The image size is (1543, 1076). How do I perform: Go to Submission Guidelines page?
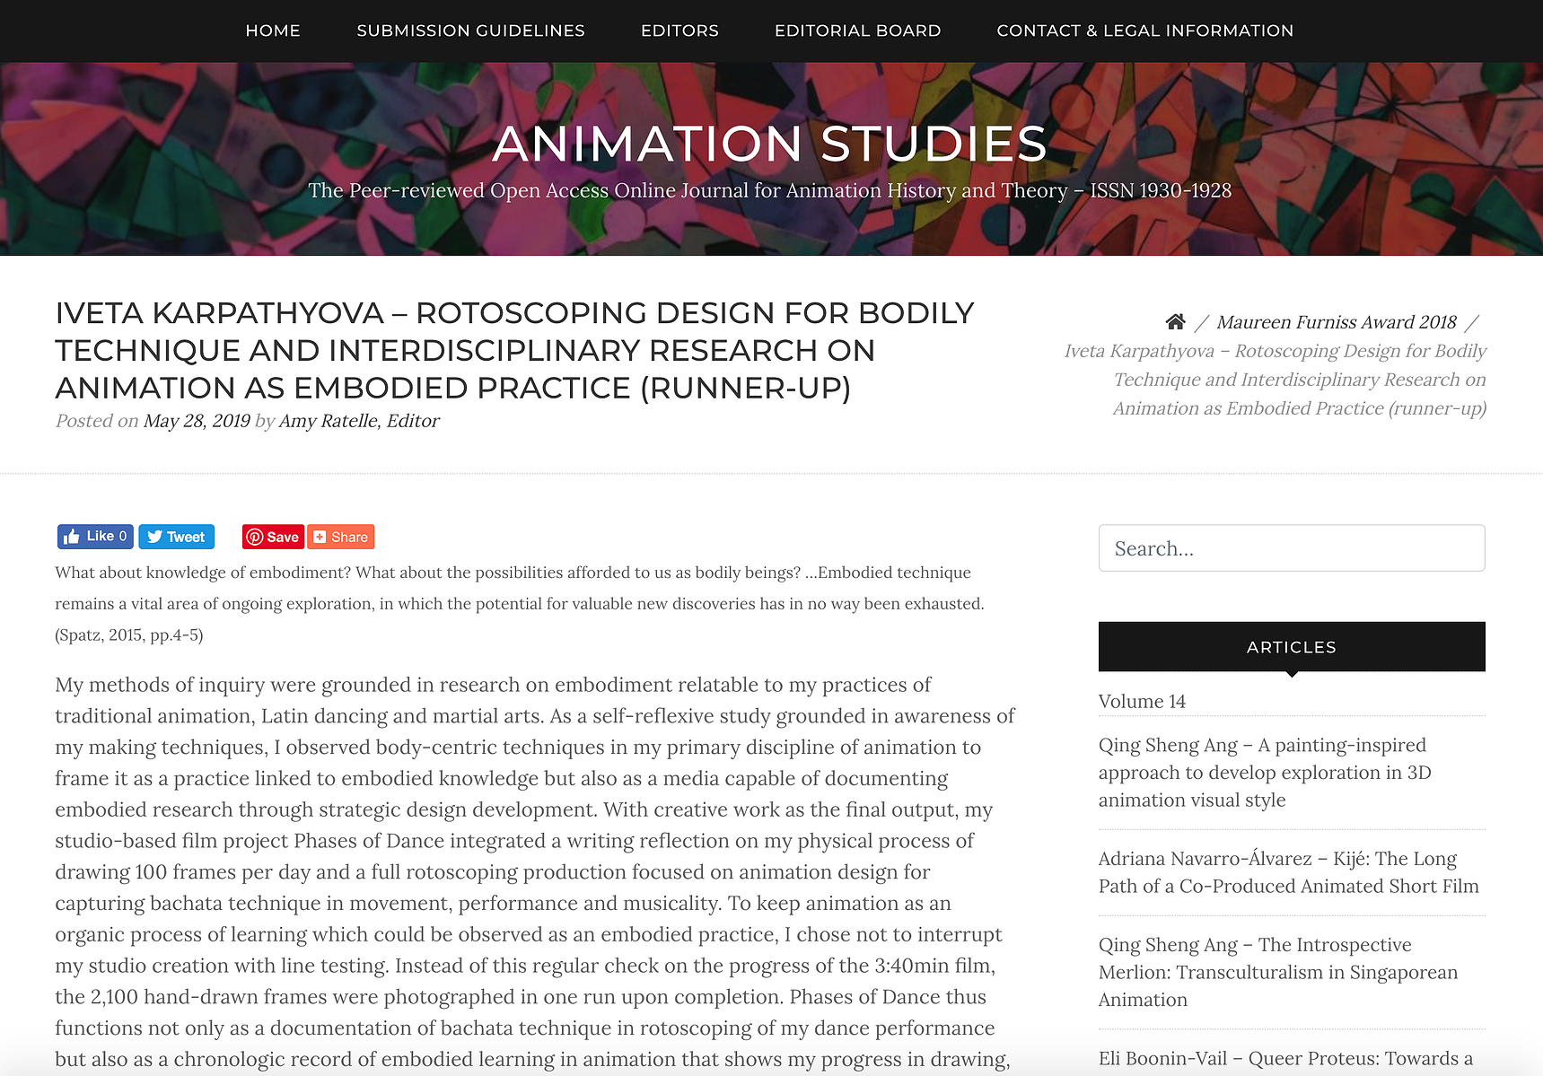point(470,31)
